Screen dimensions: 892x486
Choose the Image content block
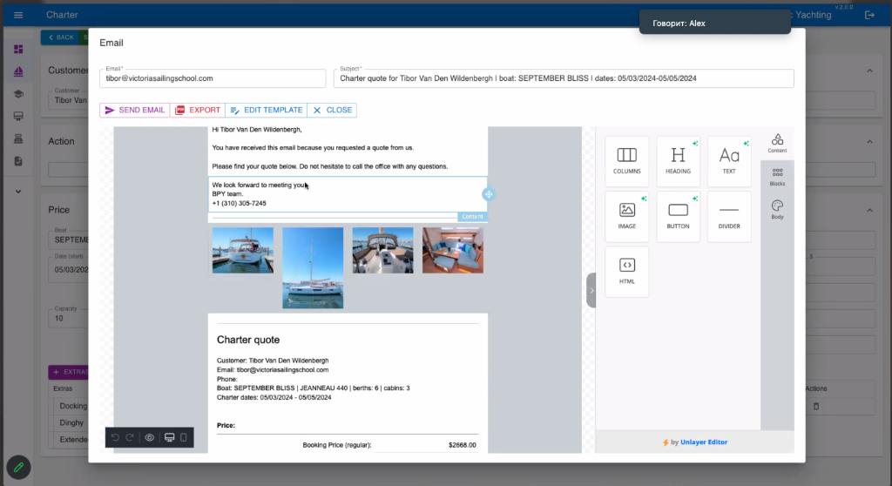tap(626, 216)
